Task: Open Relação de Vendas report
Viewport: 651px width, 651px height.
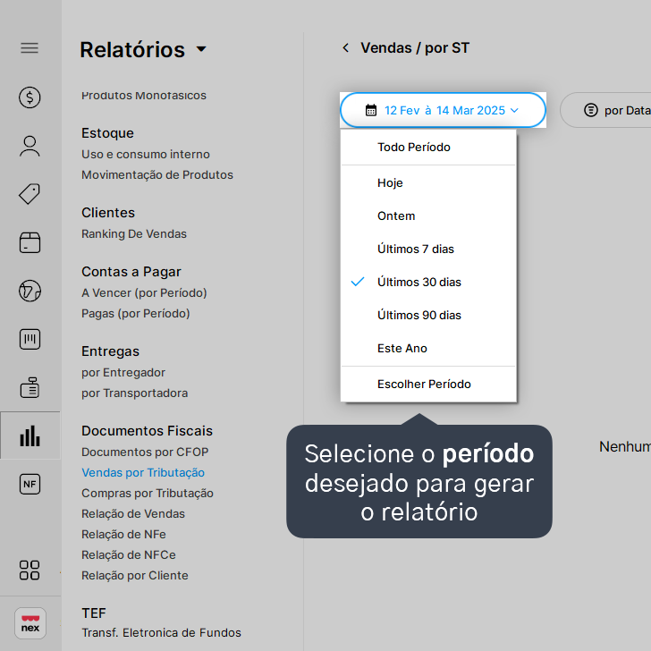Action: coord(133,514)
